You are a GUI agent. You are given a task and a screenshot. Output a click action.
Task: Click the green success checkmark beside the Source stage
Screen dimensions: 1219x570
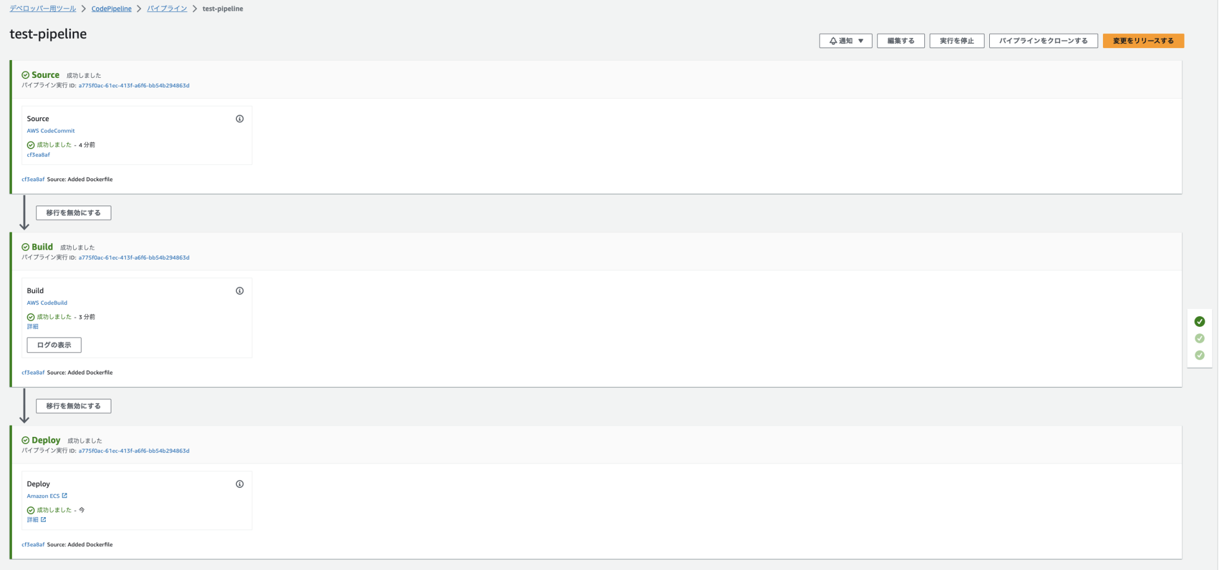pyautogui.click(x=26, y=75)
